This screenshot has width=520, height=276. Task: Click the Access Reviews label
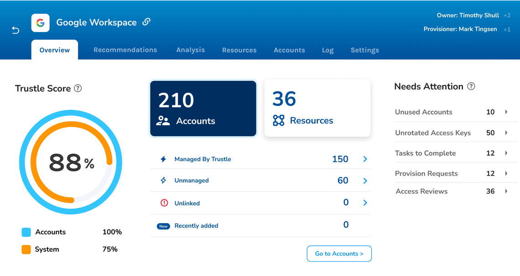pyautogui.click(x=421, y=192)
